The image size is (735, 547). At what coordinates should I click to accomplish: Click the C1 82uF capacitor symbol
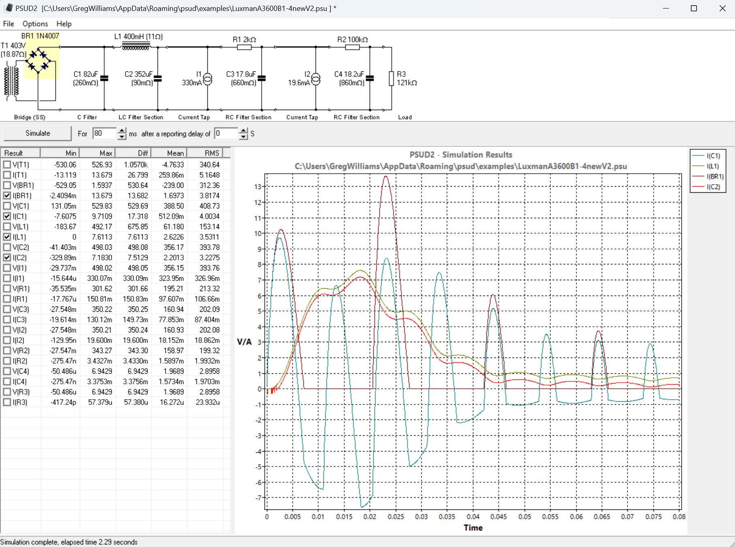tap(104, 79)
